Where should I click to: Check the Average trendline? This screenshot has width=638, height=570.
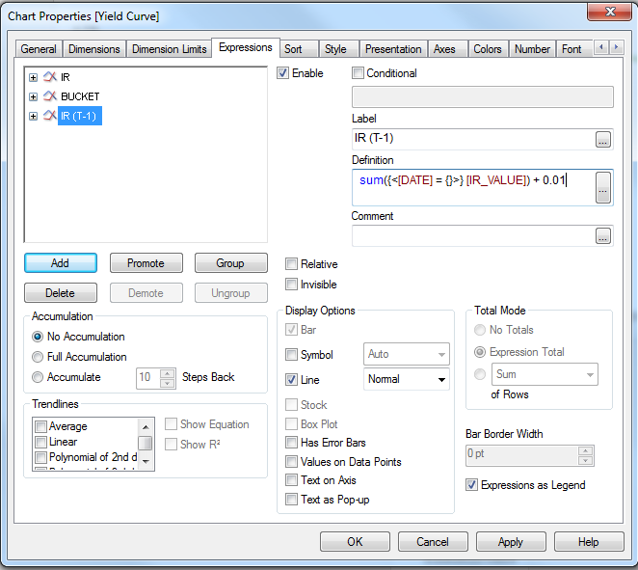click(x=40, y=426)
